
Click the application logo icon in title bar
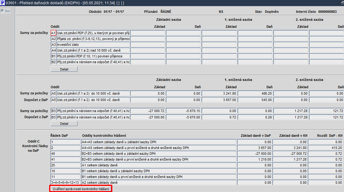[x=2, y=3]
